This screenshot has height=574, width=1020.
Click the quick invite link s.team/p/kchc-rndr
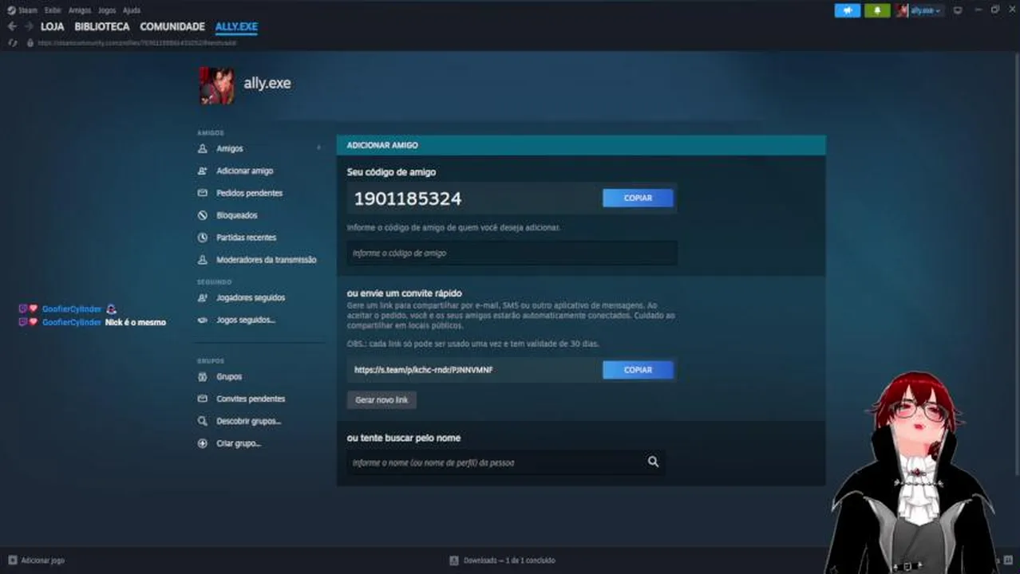pos(424,370)
